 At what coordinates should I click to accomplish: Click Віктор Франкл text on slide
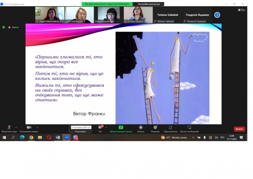click(89, 114)
